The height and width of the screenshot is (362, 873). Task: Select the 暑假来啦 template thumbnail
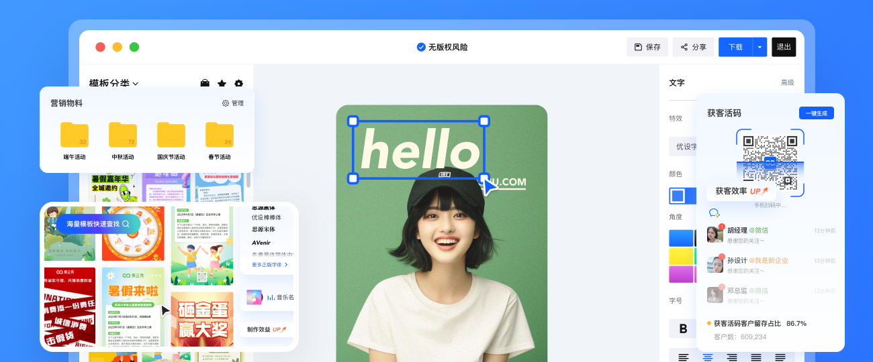tap(133, 306)
